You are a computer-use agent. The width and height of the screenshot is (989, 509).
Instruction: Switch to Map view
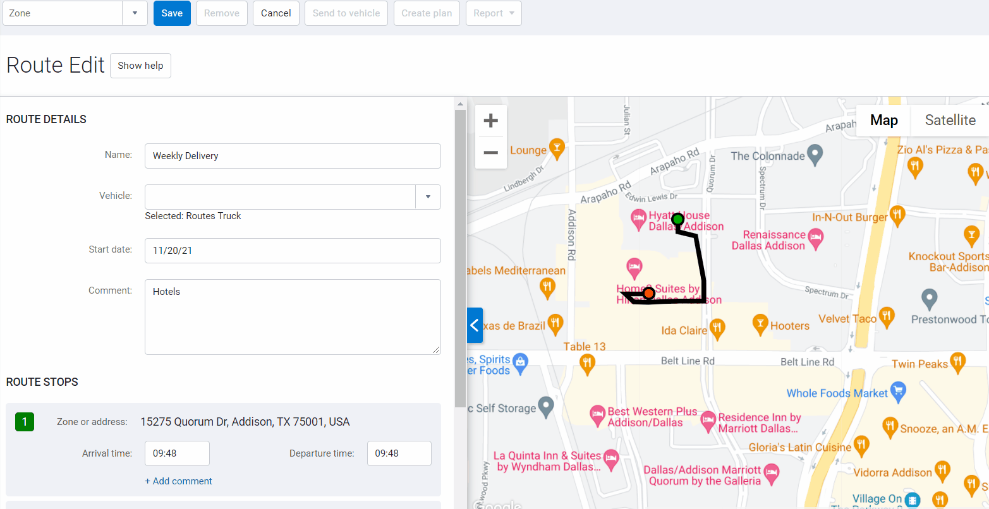pos(883,120)
